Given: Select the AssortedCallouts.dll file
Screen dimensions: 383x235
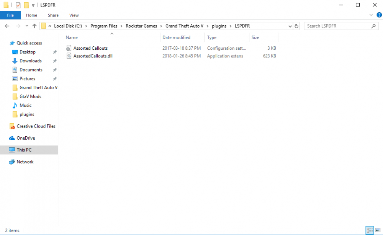Looking at the screenshot, I should [93, 56].
